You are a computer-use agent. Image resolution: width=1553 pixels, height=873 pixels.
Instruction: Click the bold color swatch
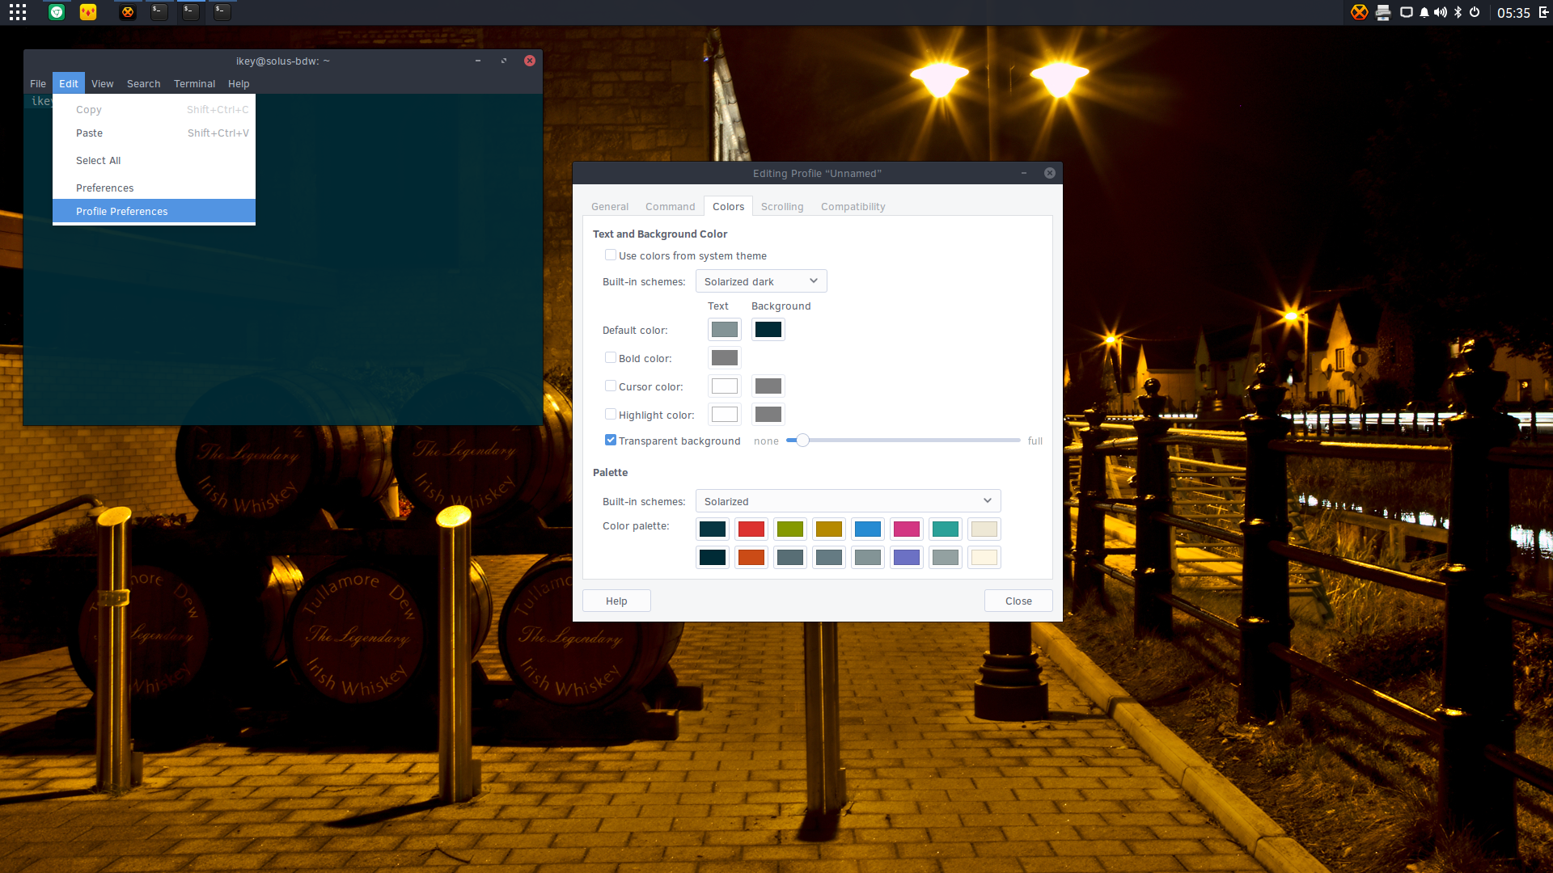725,358
